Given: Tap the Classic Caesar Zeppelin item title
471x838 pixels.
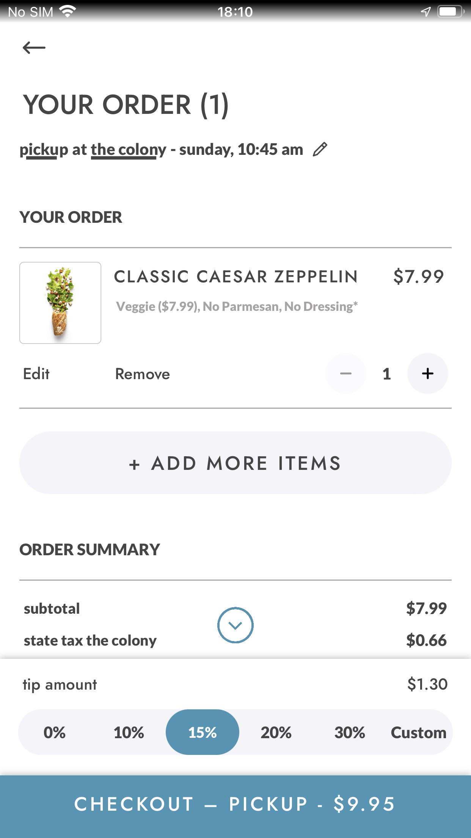Looking at the screenshot, I should (236, 276).
